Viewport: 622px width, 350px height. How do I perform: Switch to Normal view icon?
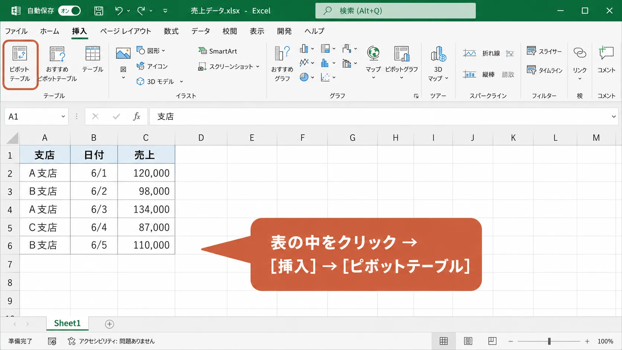click(443, 341)
